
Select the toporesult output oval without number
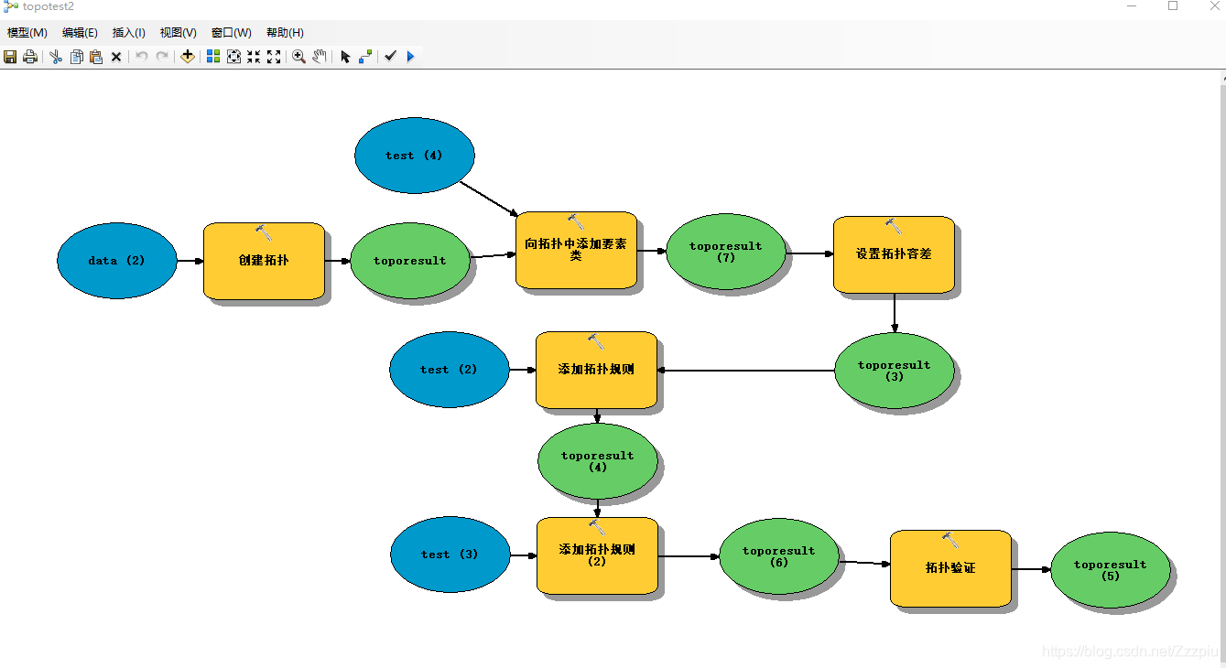(x=410, y=261)
